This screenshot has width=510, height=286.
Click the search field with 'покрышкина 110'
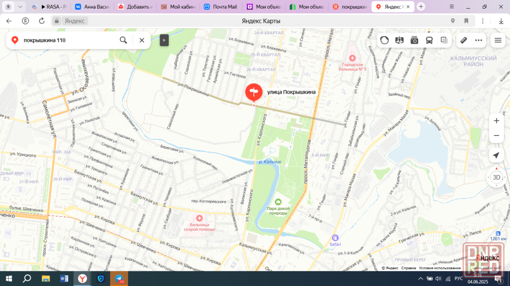(x=68, y=40)
